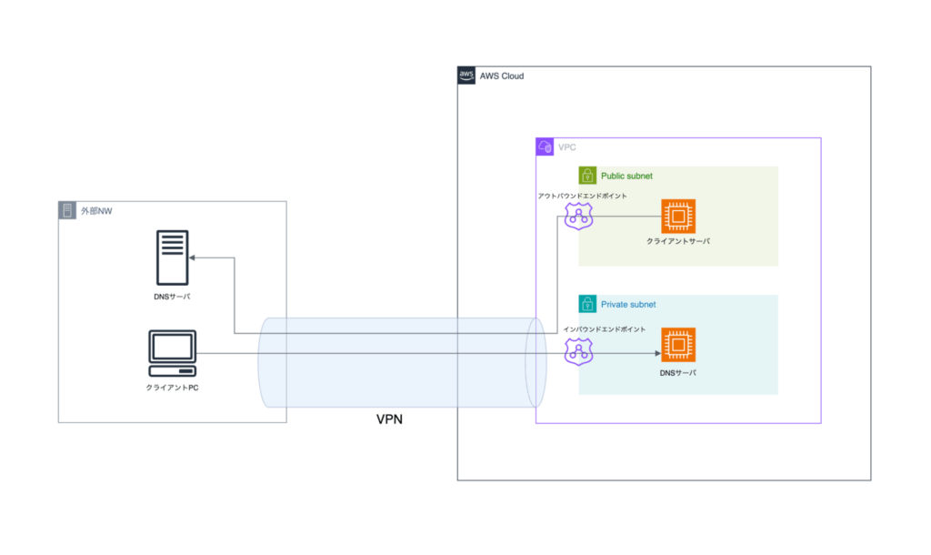Click the Private subnet label text
Image resolution: width=931 pixels, height=555 pixels.
pos(628,304)
